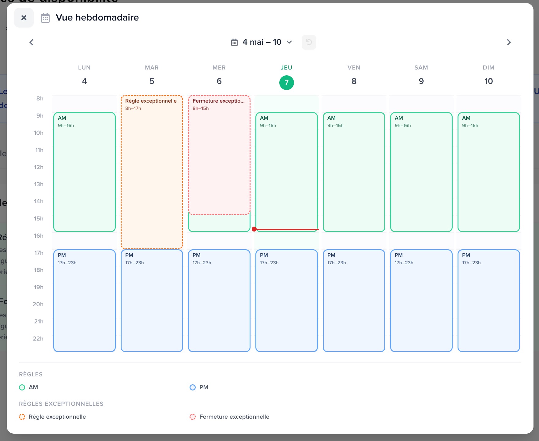Open Sunday's PM 17h–23h block
This screenshot has height=441, width=539.
click(x=489, y=301)
